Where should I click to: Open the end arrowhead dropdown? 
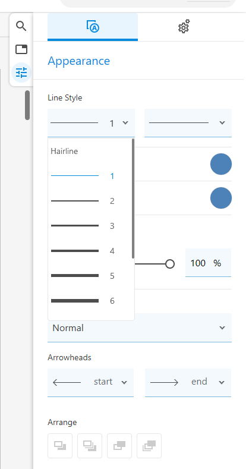[188, 382]
